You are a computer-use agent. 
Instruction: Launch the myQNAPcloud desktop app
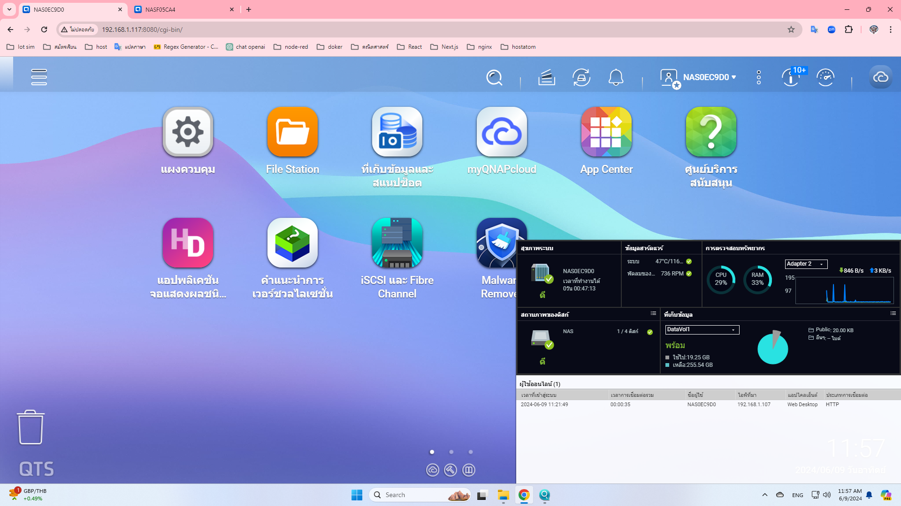coord(502,132)
